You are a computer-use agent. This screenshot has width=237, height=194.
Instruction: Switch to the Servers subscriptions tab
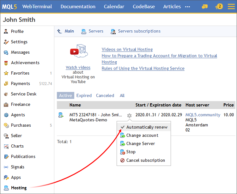pos(139,31)
